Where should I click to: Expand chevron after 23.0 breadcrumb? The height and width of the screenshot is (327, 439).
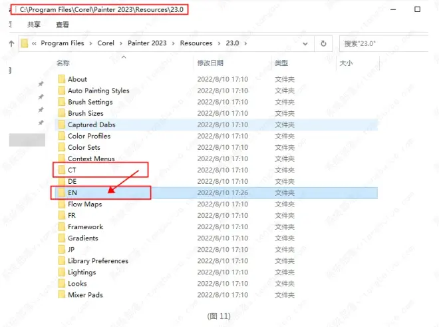coord(245,43)
